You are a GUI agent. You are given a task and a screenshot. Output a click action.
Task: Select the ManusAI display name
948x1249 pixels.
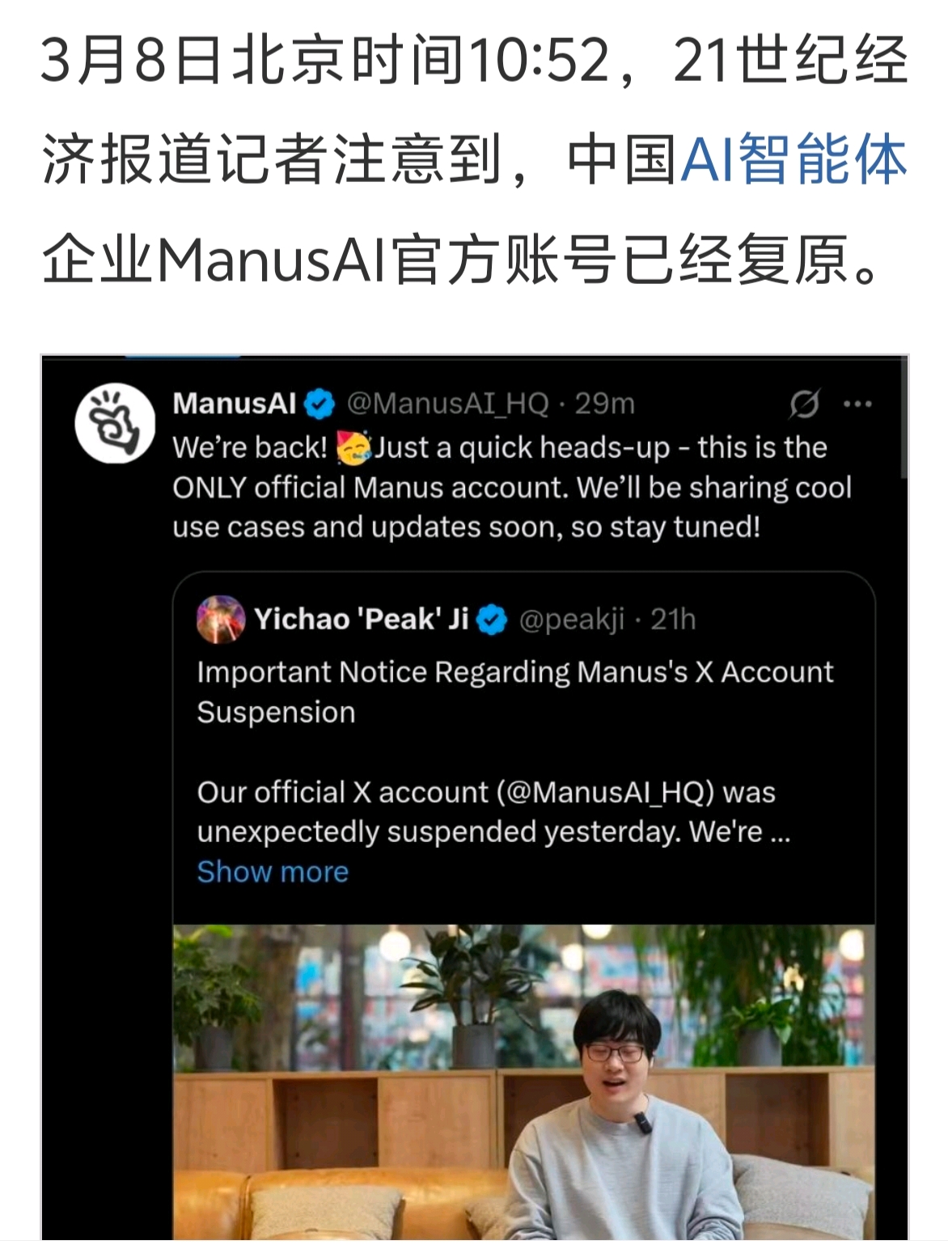tap(235, 404)
